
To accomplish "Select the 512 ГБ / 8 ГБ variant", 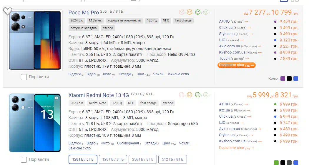I will (173, 159).
